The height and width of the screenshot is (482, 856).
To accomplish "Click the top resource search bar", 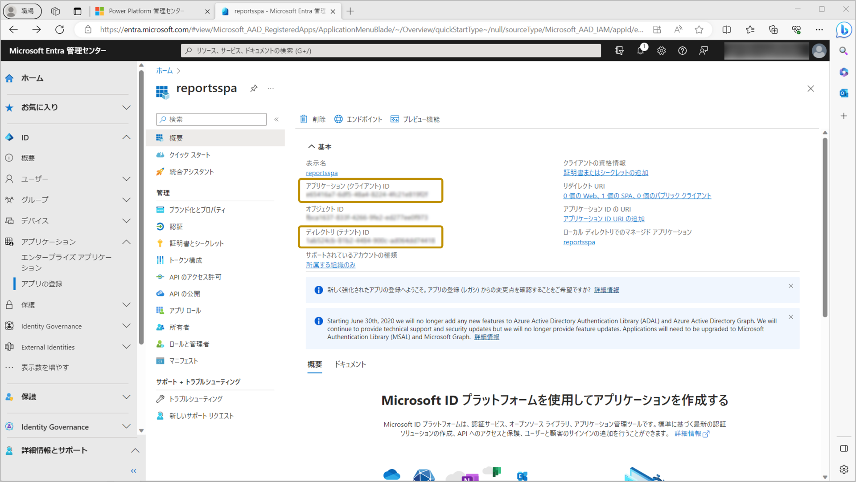I will coord(391,51).
